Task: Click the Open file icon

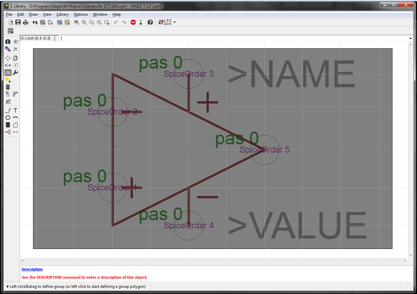Action: [11, 22]
